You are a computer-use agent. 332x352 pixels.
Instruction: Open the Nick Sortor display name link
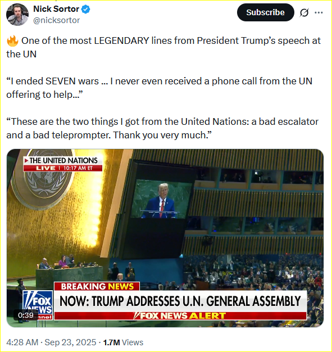56,9
